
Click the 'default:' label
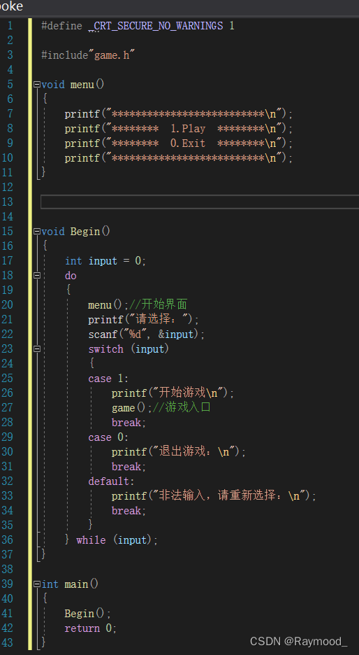[111, 481]
